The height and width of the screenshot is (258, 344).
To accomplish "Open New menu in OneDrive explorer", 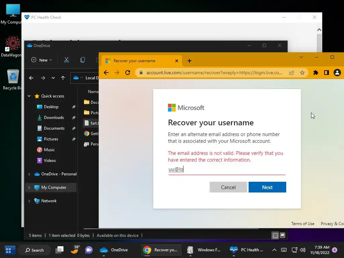I will click(42, 60).
